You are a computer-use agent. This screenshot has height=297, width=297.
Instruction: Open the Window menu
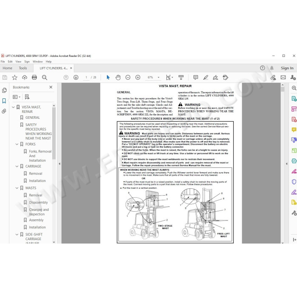click(38, 62)
